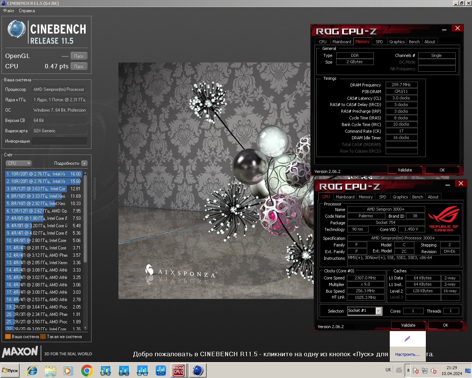The image size is (472, 378).
Task: Click OK in the CPU window
Action: coord(445,325)
